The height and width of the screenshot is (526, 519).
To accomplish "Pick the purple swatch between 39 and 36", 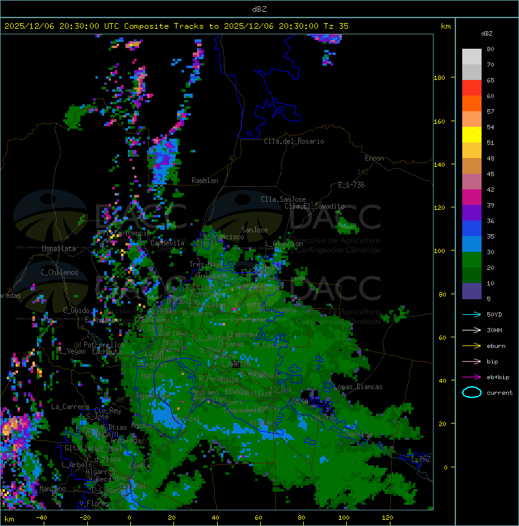I will tap(472, 212).
